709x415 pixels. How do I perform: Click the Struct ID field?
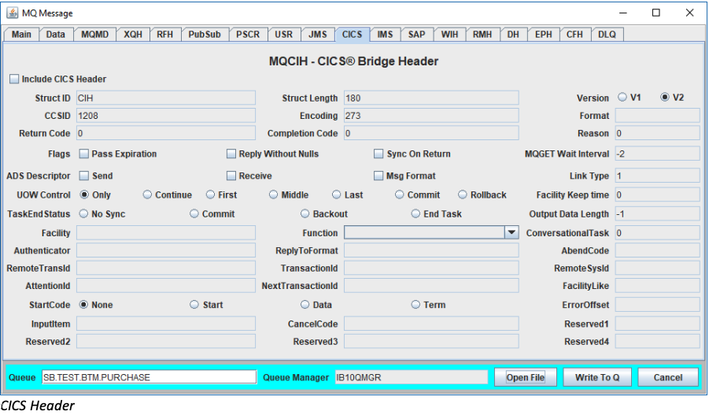pos(166,98)
